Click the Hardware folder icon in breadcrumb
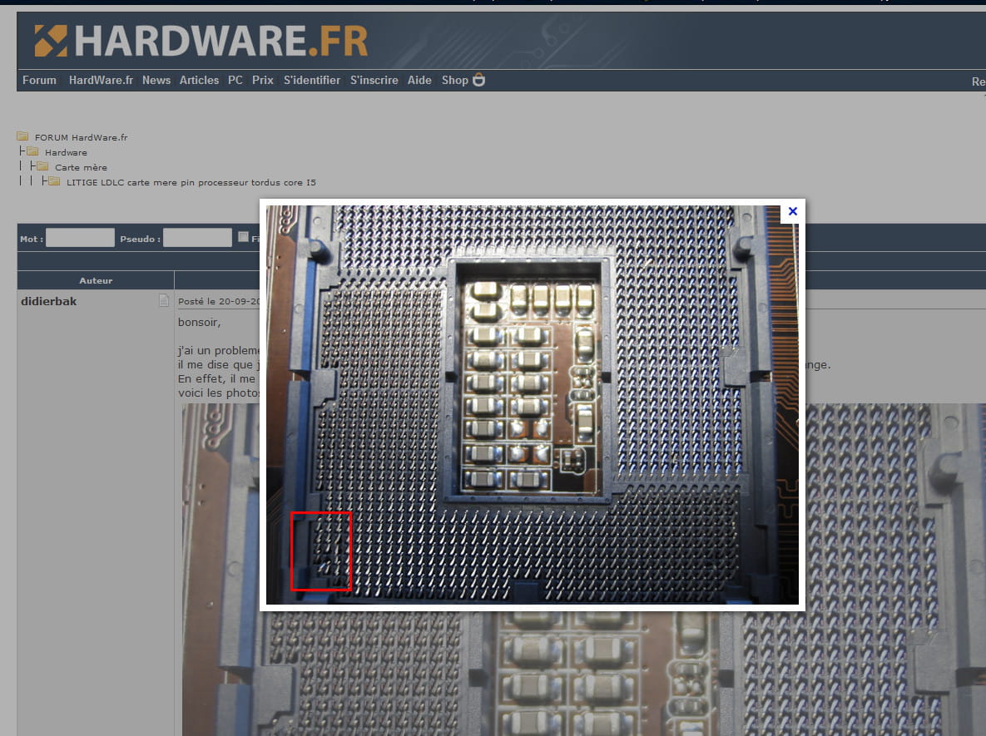Screen dimensions: 986x736 click(x=32, y=152)
